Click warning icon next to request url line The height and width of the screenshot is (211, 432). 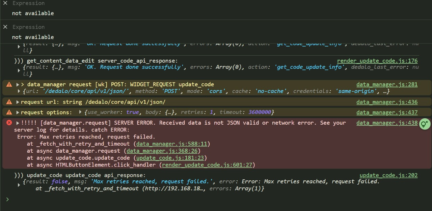pyautogui.click(x=9, y=102)
